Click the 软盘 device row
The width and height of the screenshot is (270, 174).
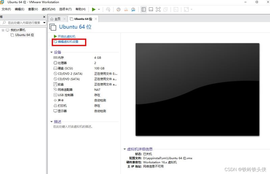[85, 84]
